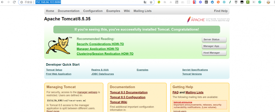
Task: Open Mailing Lists in the top nav bar
Action: point(142,11)
